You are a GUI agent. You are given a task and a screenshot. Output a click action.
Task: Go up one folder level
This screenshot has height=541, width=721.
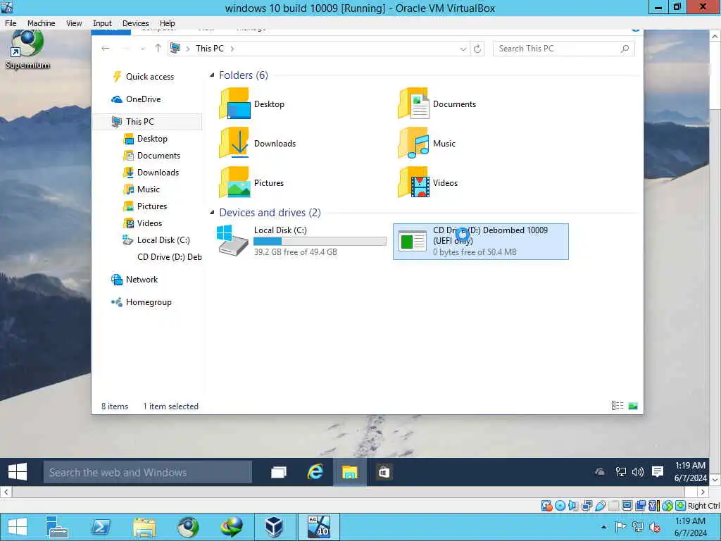pos(158,49)
